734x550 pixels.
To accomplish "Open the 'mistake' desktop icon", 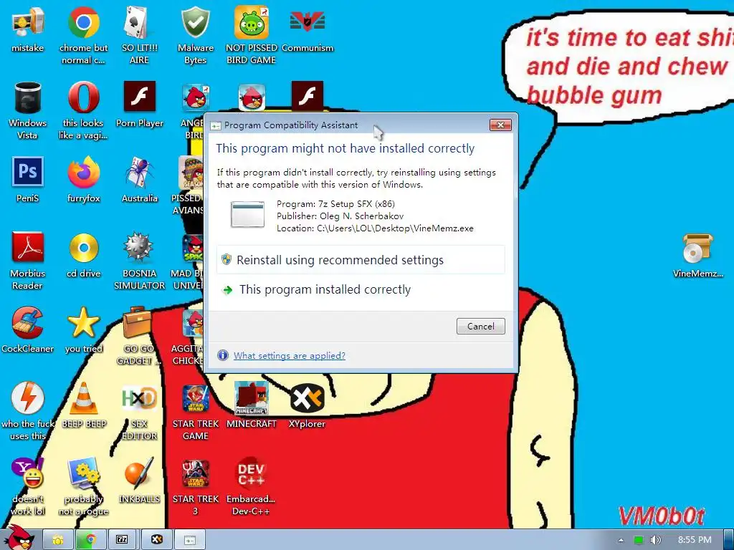I will coord(28,29).
